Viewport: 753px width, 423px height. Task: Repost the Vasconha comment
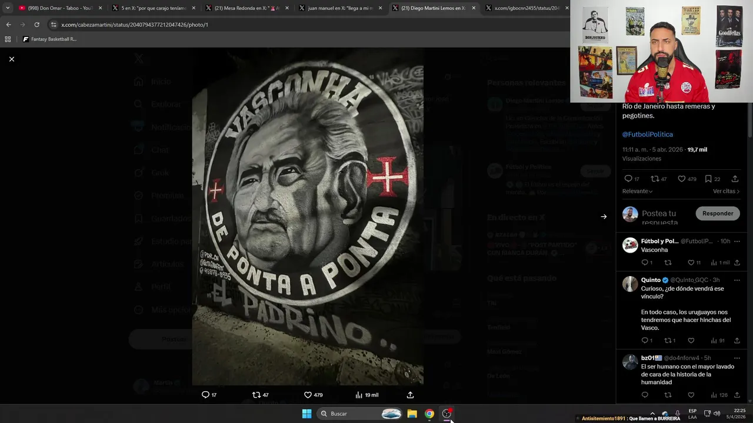668,263
